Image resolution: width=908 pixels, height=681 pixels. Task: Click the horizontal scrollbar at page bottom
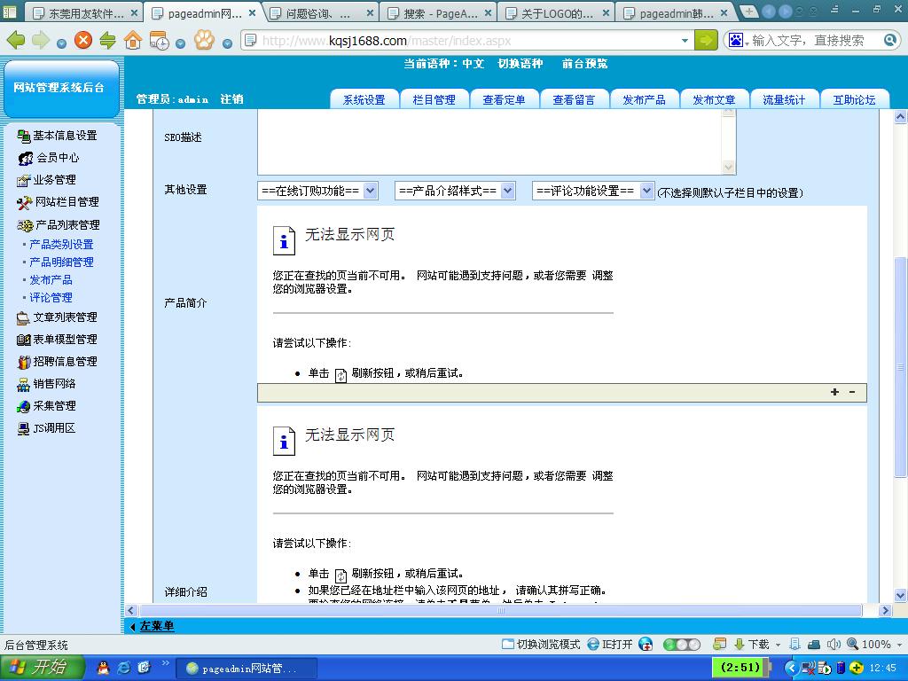click(497, 611)
